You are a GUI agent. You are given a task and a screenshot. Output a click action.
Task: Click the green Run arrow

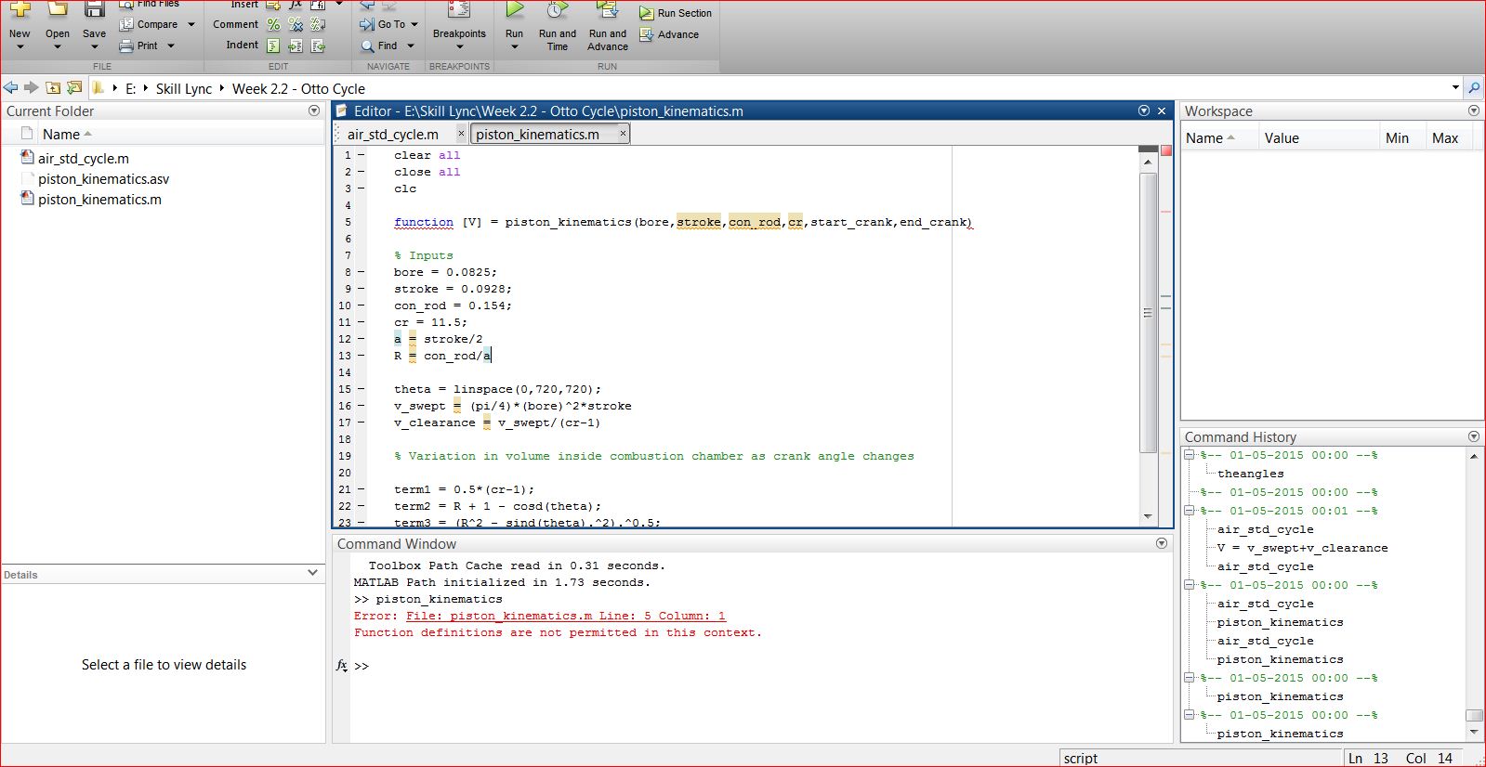click(x=514, y=10)
